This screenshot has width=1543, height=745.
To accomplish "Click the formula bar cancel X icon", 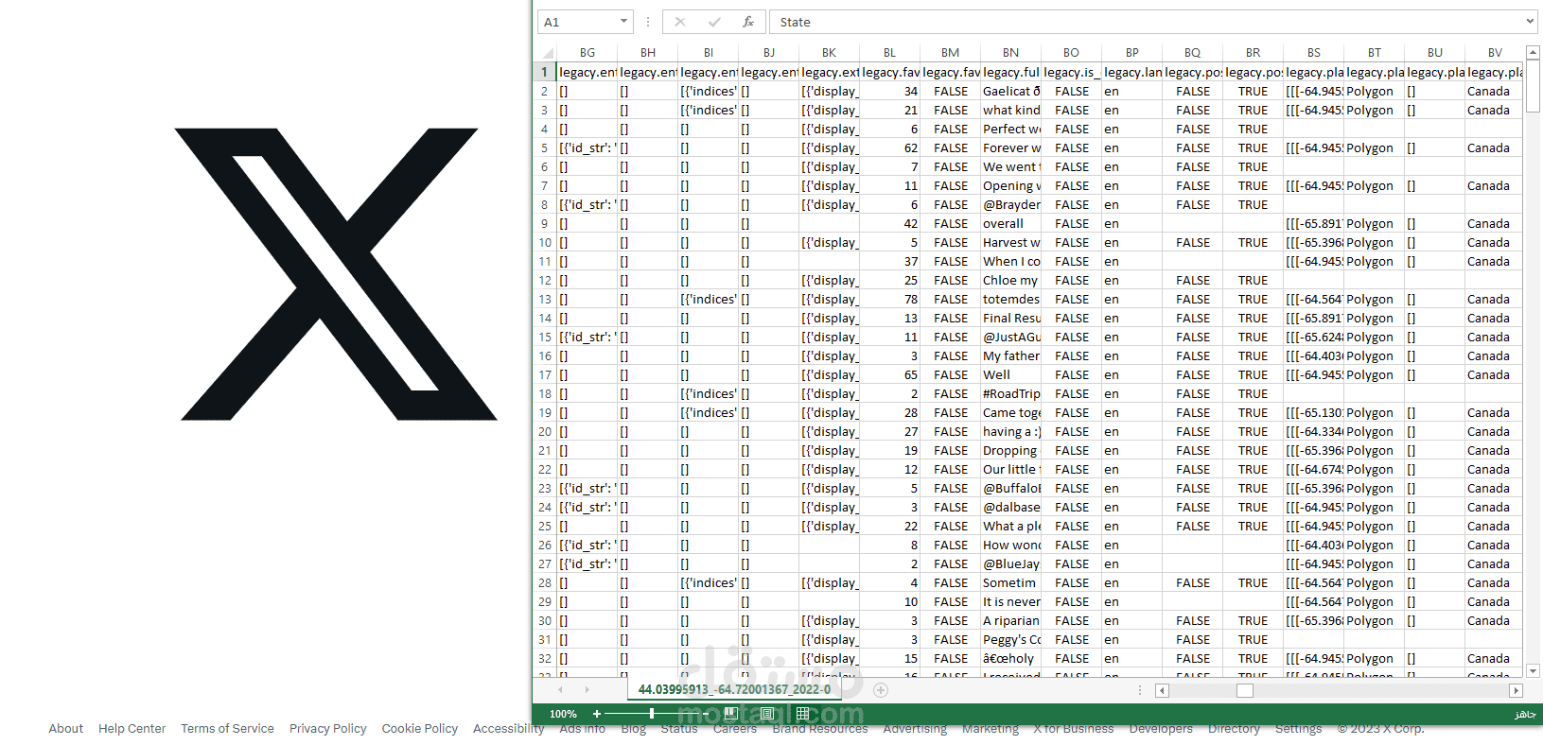I will coord(680,22).
